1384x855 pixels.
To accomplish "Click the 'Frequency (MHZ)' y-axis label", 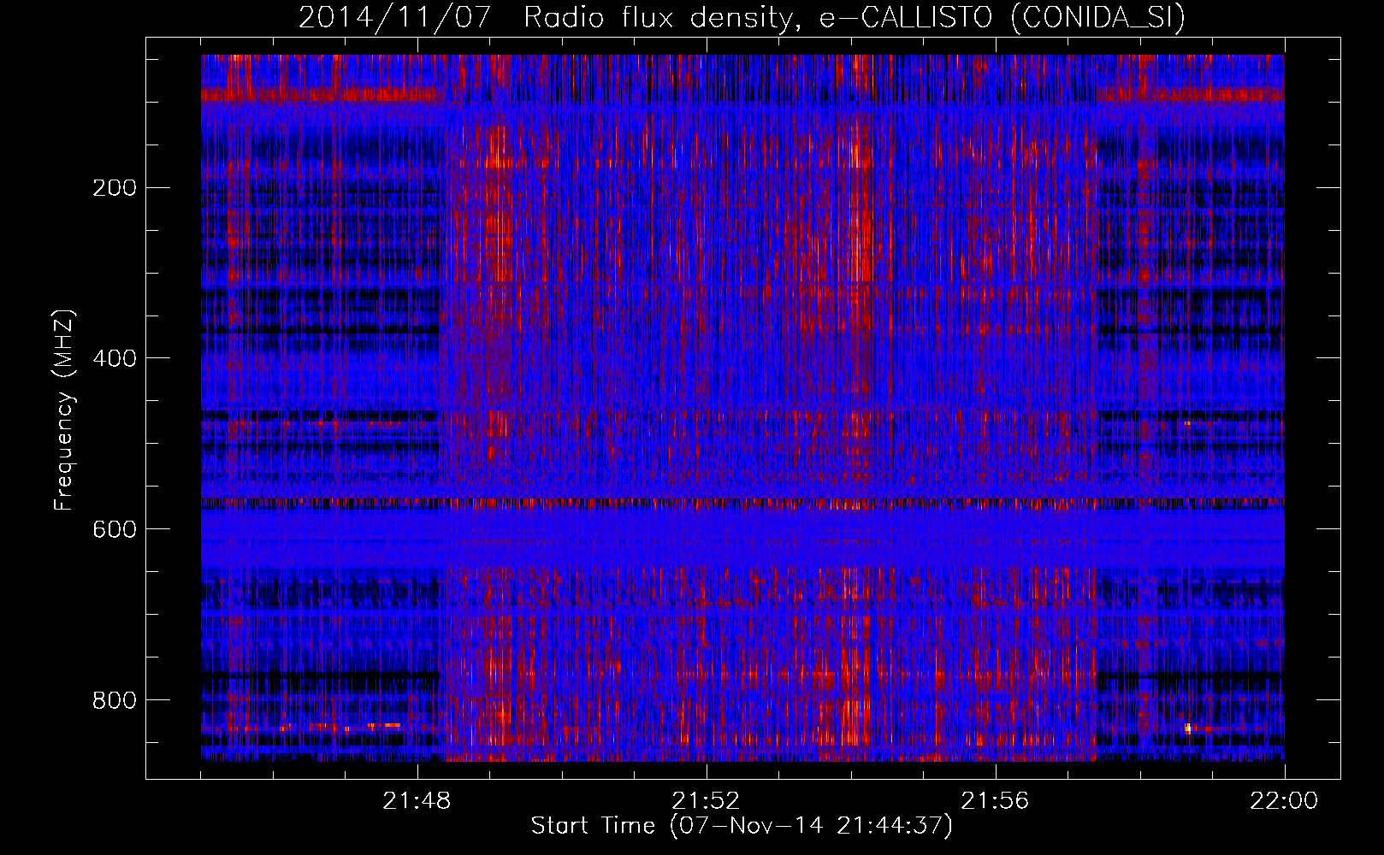I will pos(64,410).
